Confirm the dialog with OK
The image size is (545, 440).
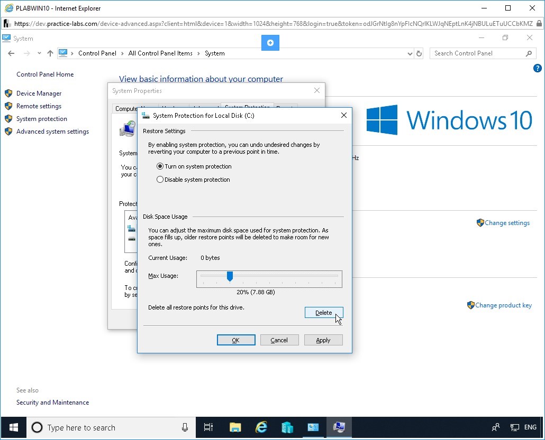(235, 340)
